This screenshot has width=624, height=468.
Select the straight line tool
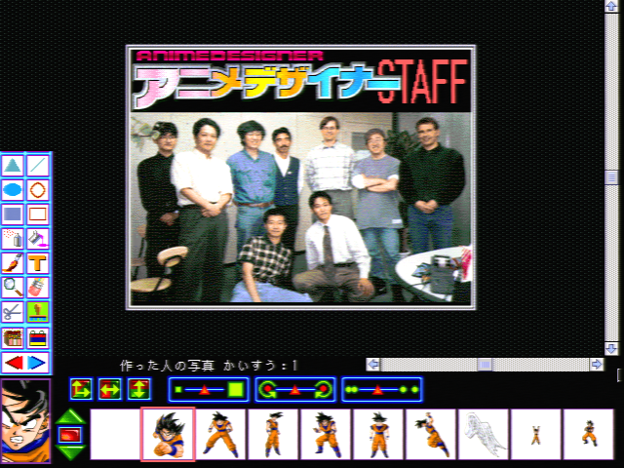pos(38,166)
